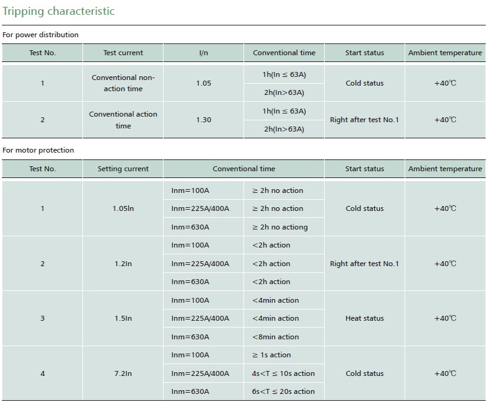Image resolution: width=487 pixels, height=402 pixels.
Task: Click "Start status" header in power distribution table
Action: coord(364,53)
